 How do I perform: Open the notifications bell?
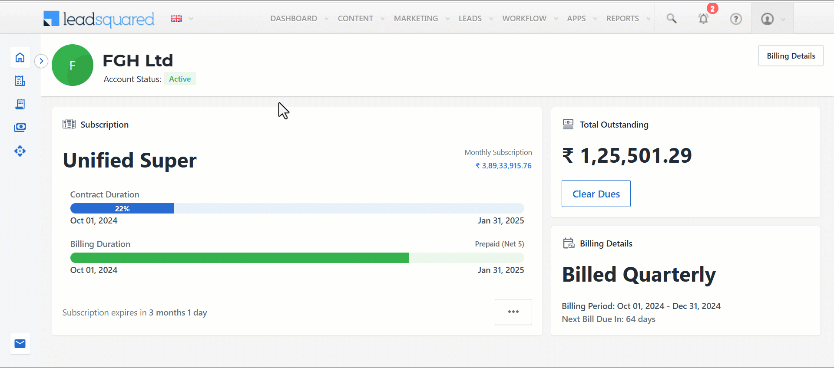pos(703,19)
